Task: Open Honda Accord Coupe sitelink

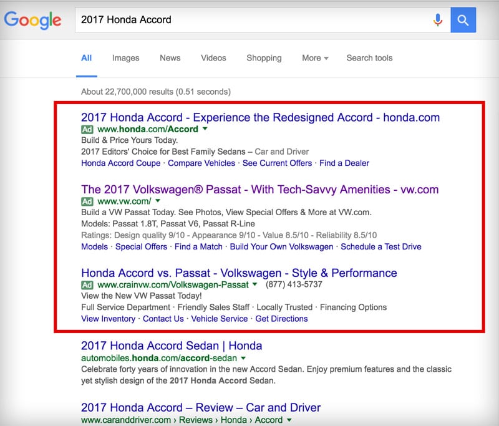Action: (x=120, y=163)
